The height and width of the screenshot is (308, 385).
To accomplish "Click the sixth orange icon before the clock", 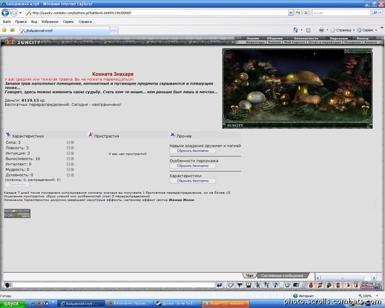I will click(x=355, y=285).
